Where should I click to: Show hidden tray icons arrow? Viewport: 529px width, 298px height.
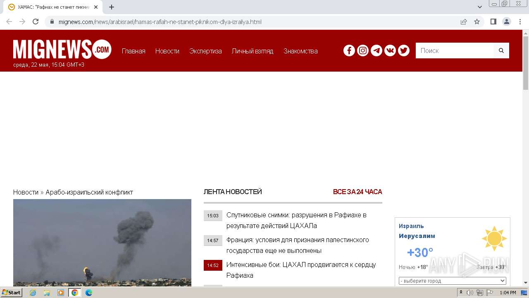[461, 293]
